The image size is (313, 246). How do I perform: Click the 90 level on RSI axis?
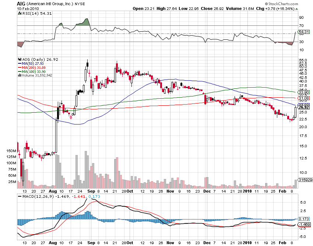[301, 18]
